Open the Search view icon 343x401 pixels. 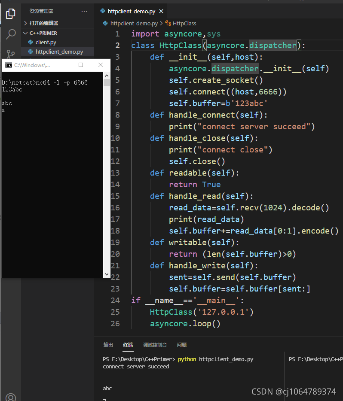tap(11, 34)
